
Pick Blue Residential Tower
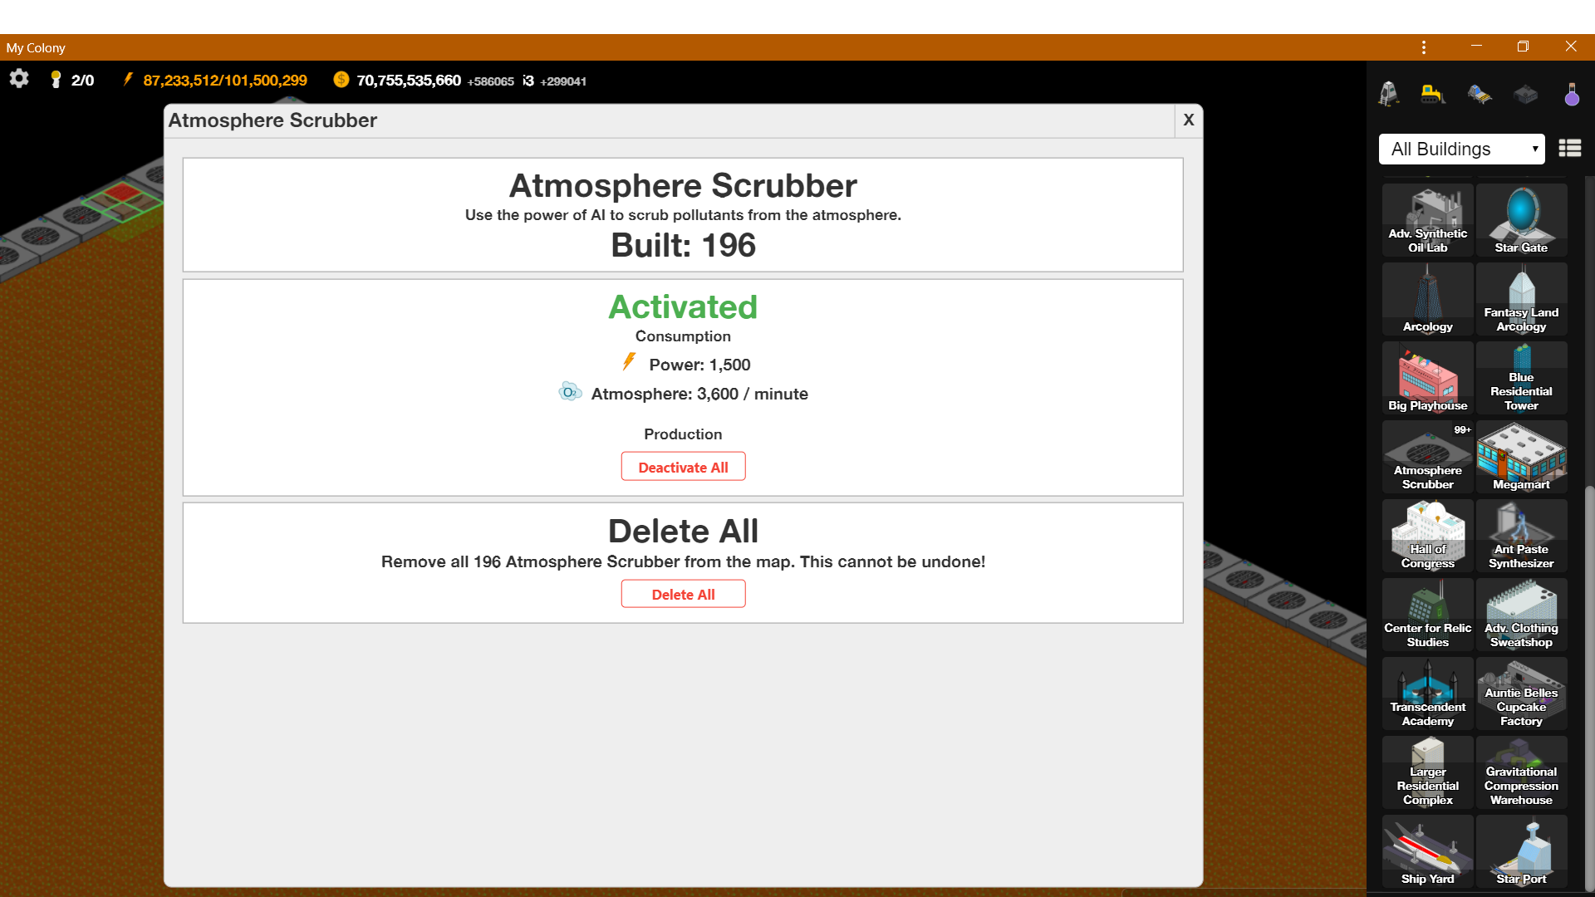[x=1521, y=378]
